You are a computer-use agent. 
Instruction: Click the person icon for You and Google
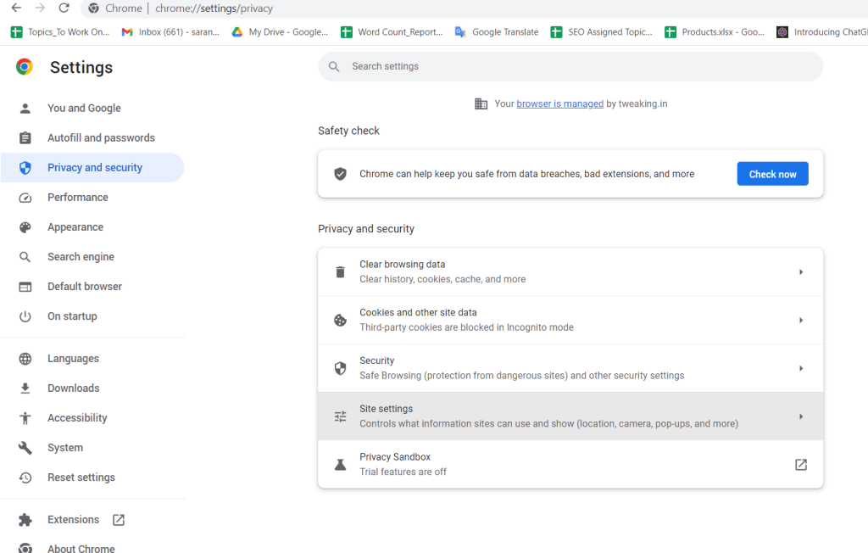(x=25, y=108)
